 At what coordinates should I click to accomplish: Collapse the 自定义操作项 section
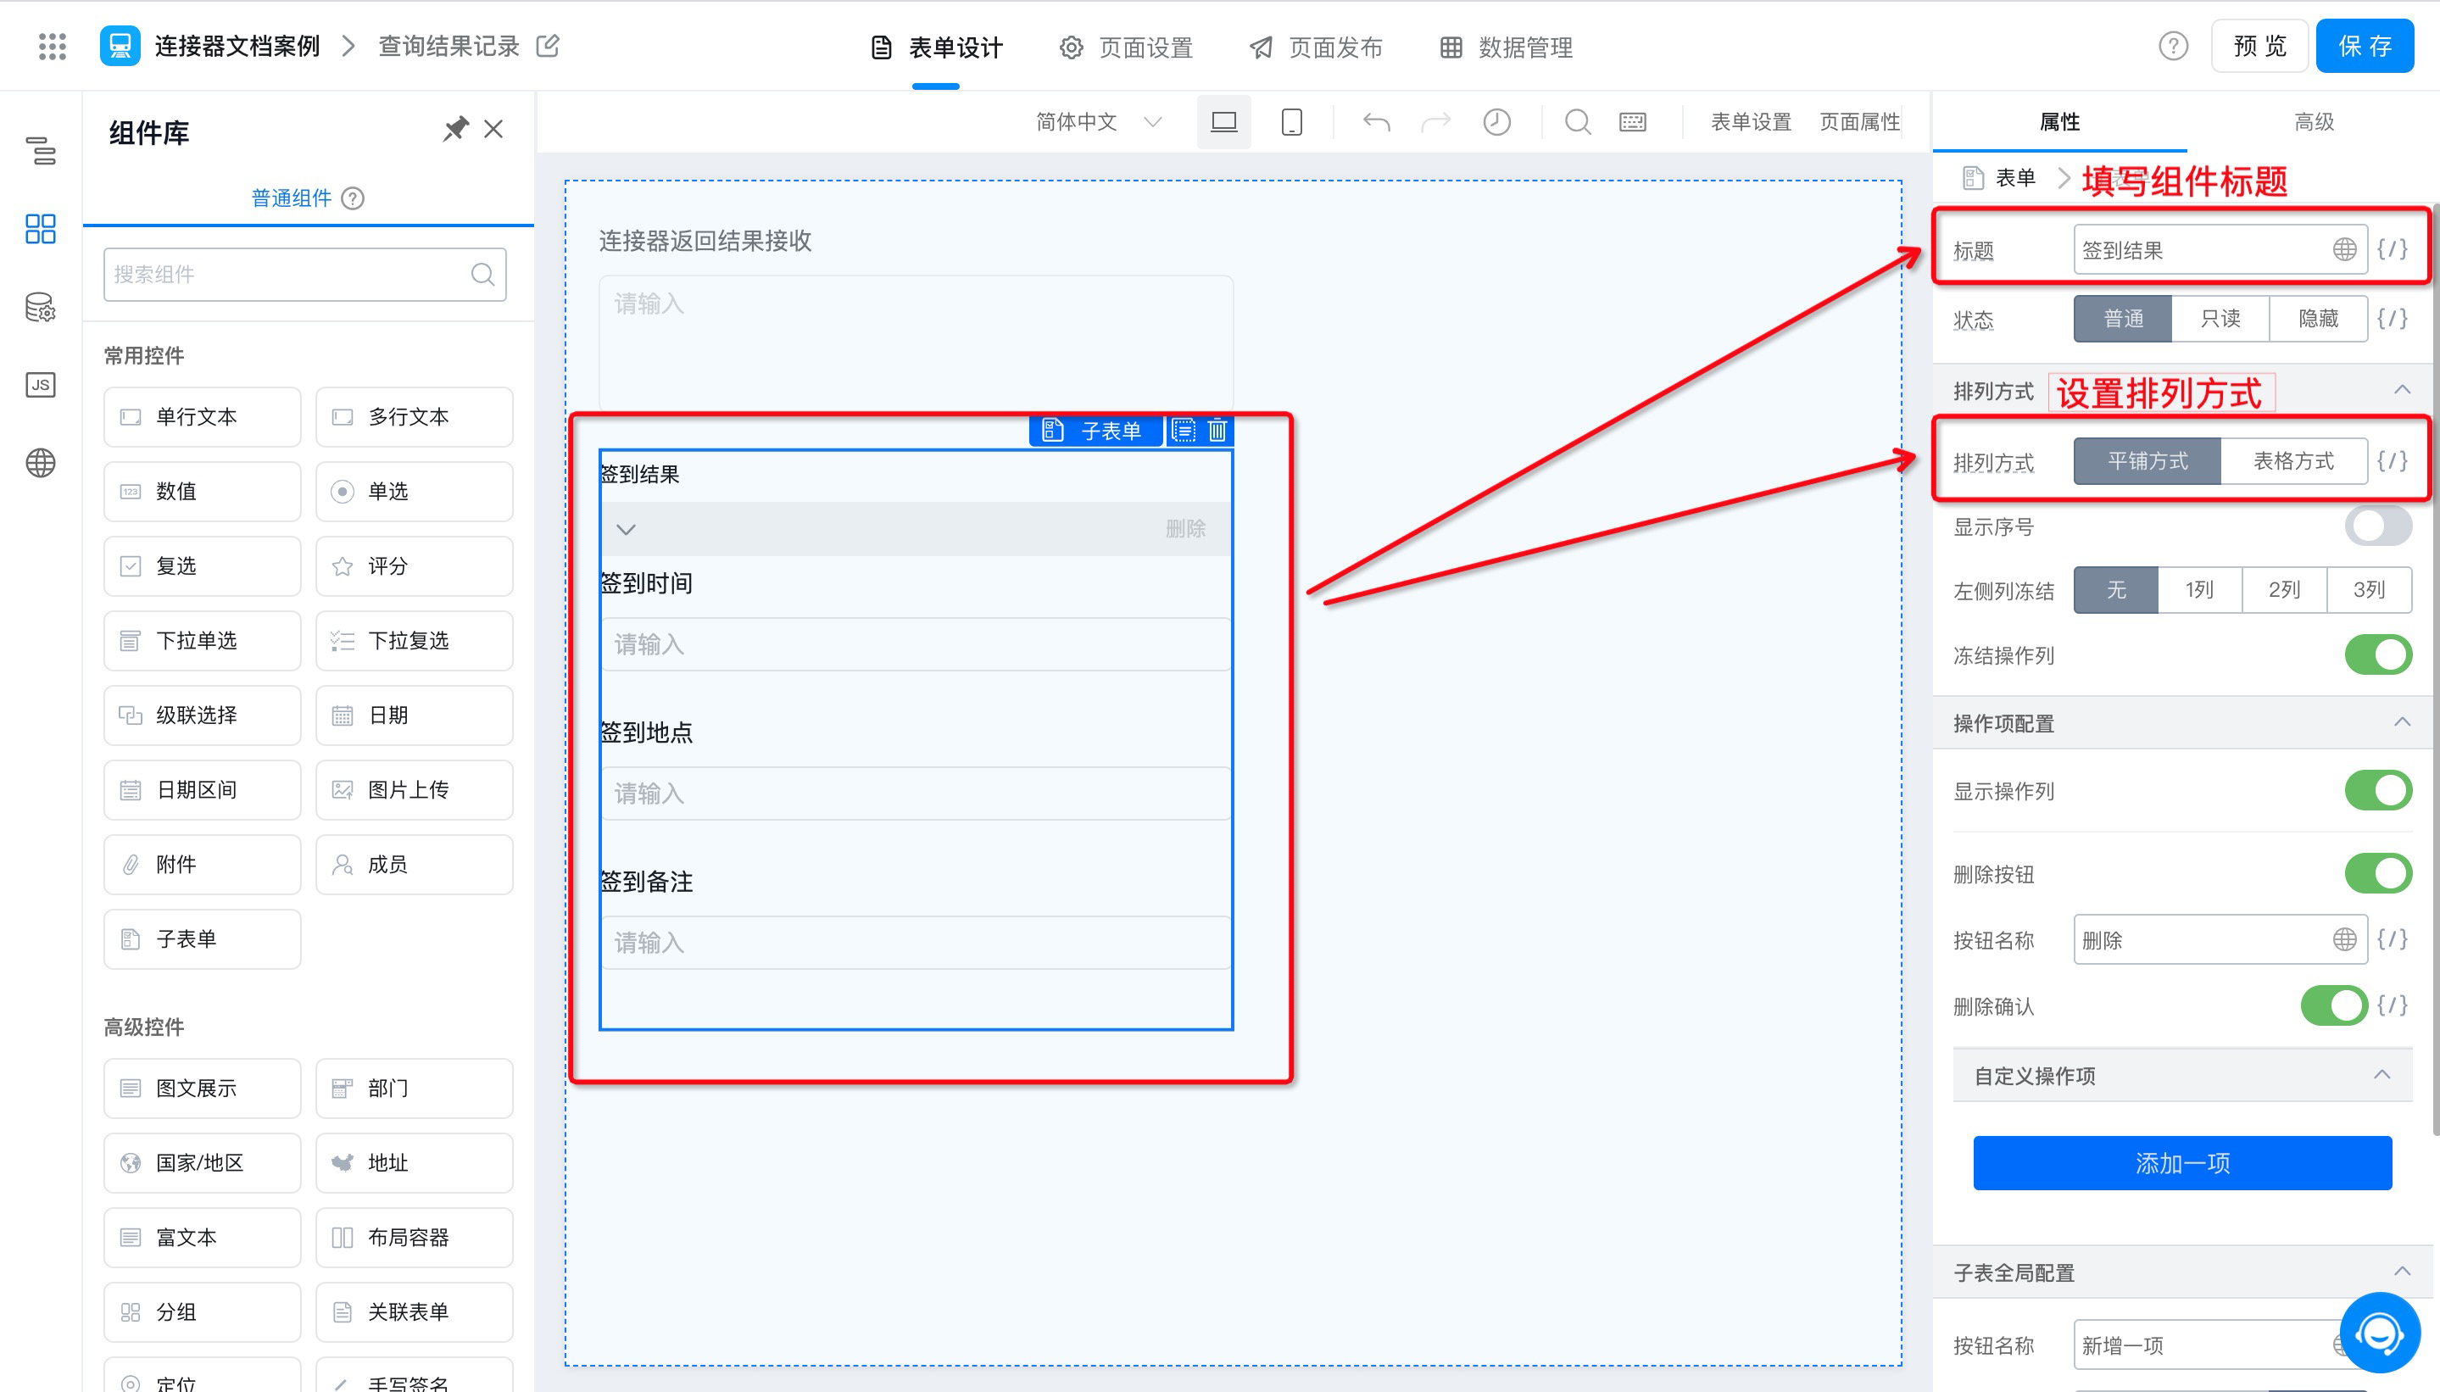[2381, 1075]
